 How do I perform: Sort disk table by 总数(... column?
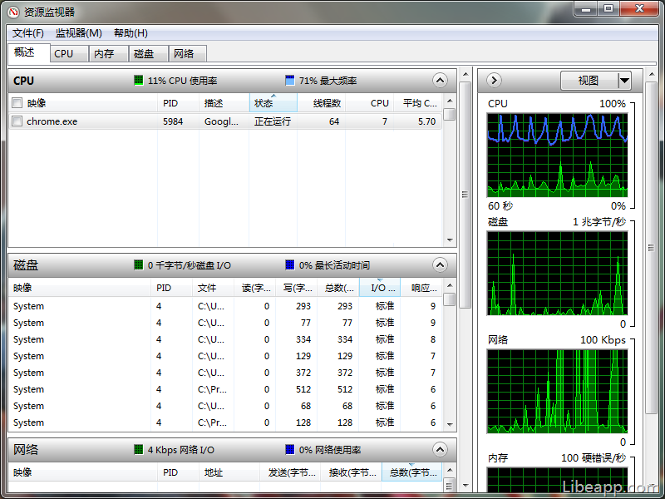click(338, 288)
